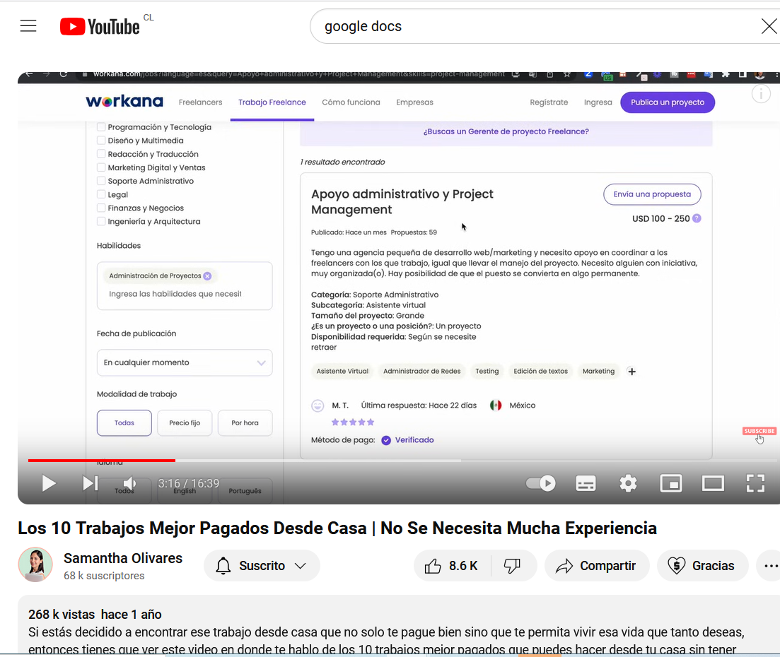Image resolution: width=780 pixels, height=657 pixels.
Task: Check Ingeniería y Arquitectura category
Action: (x=101, y=221)
